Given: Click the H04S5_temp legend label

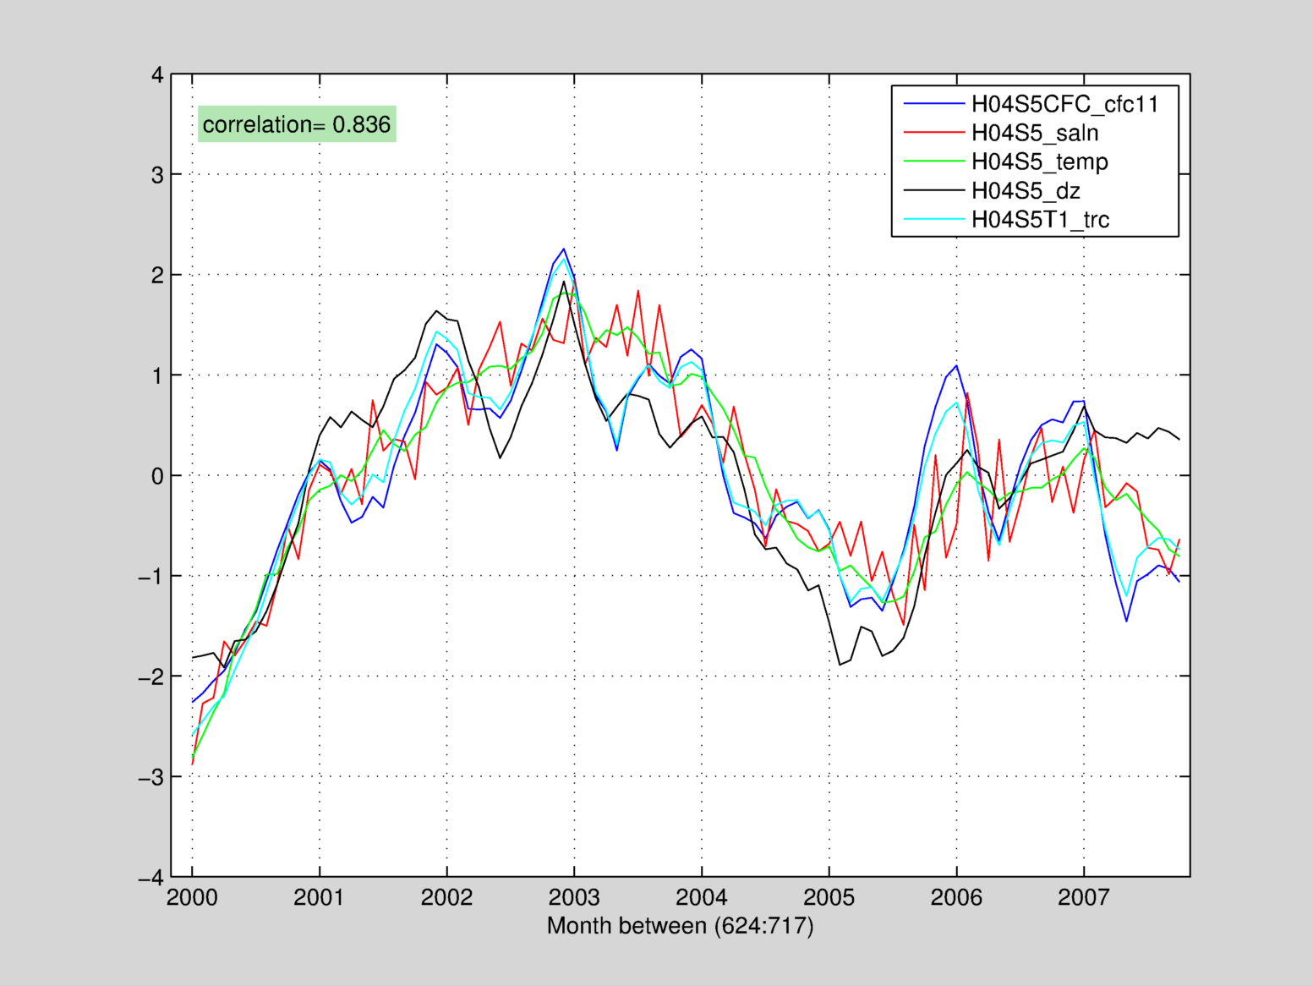Looking at the screenshot, I should tap(1039, 162).
